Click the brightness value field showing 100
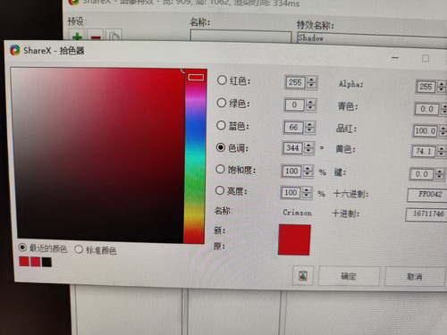Image resolution: width=447 pixels, height=335 pixels. click(291, 192)
